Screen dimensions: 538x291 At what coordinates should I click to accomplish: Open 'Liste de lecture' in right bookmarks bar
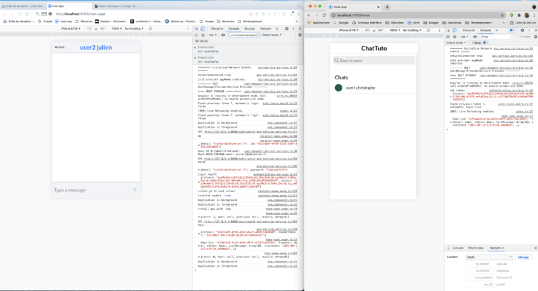(523, 23)
